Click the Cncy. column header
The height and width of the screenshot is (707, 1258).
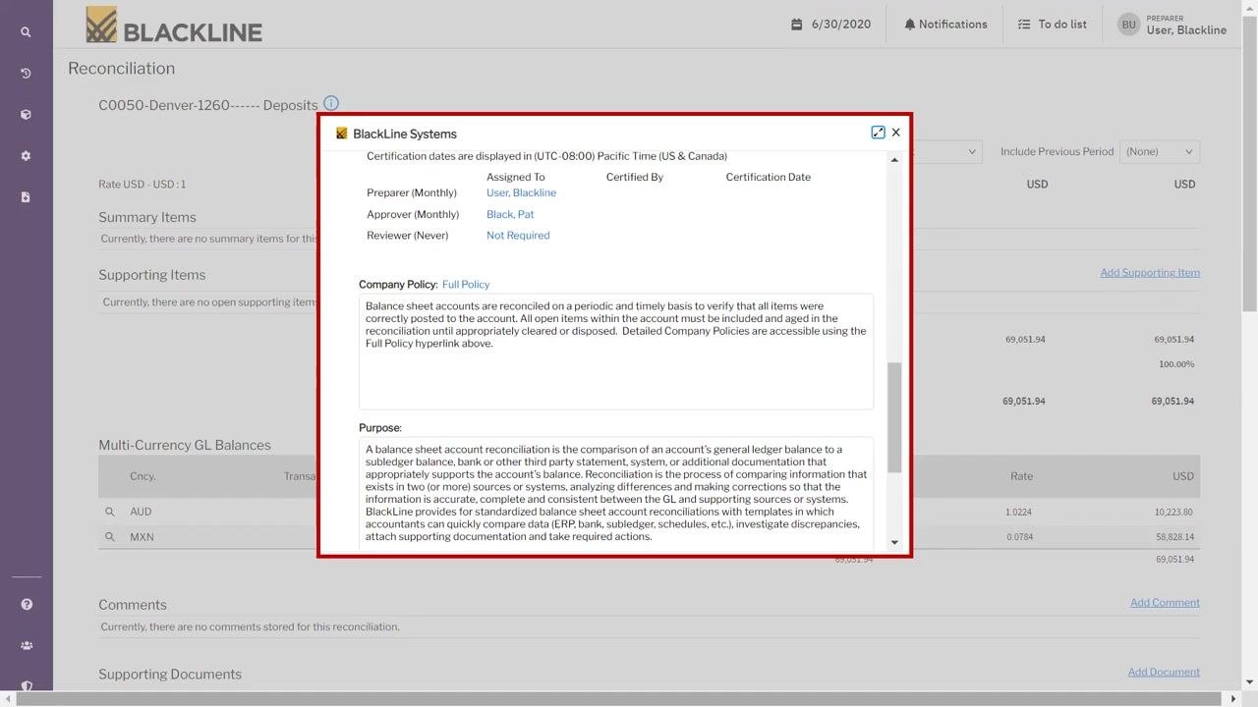click(x=143, y=476)
